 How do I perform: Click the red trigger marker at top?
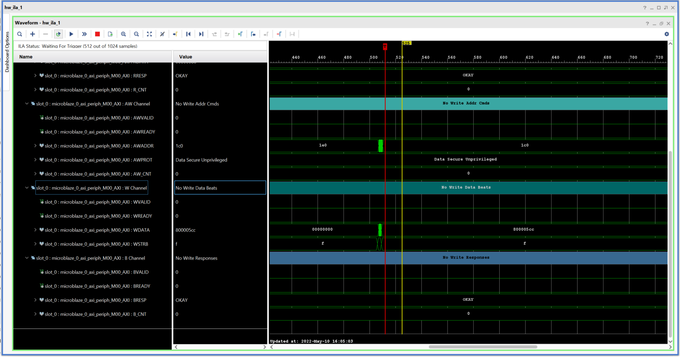[385, 46]
